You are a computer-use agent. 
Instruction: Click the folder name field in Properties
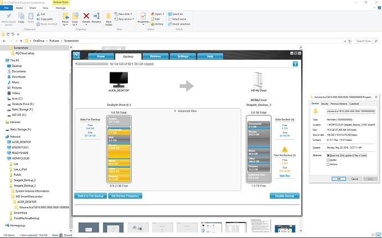[x=351, y=111]
